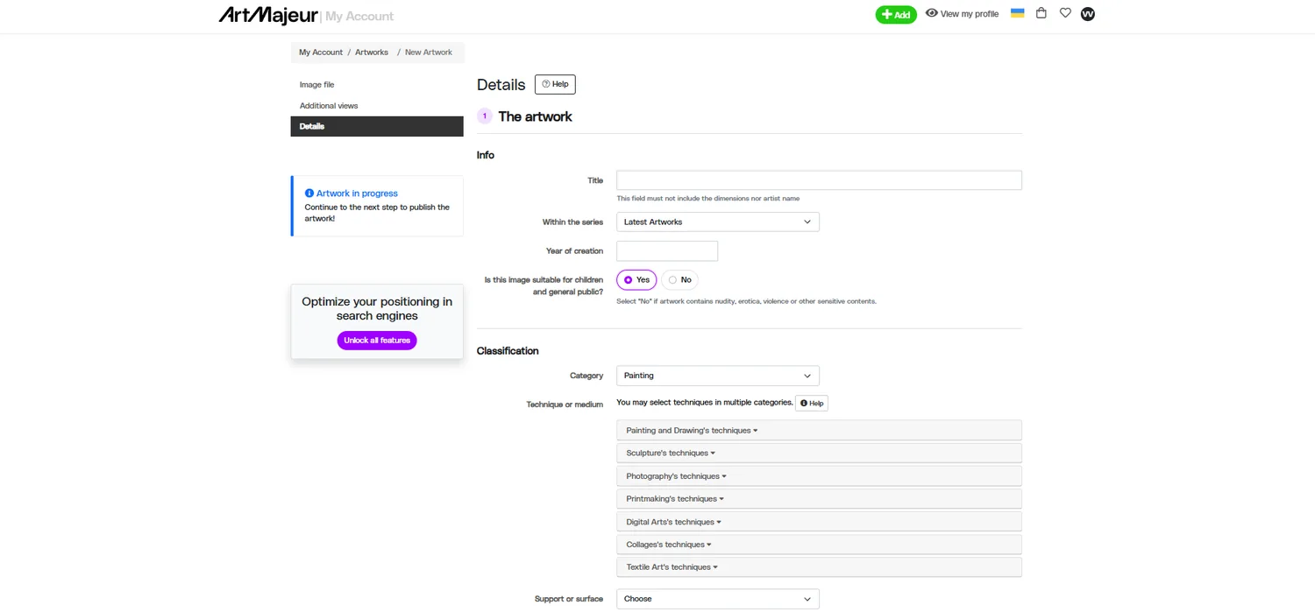Open View my profile link
The height and width of the screenshot is (612, 1315).
coord(962,14)
